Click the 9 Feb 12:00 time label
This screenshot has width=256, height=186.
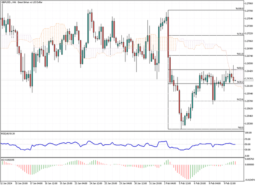(x=230, y=183)
